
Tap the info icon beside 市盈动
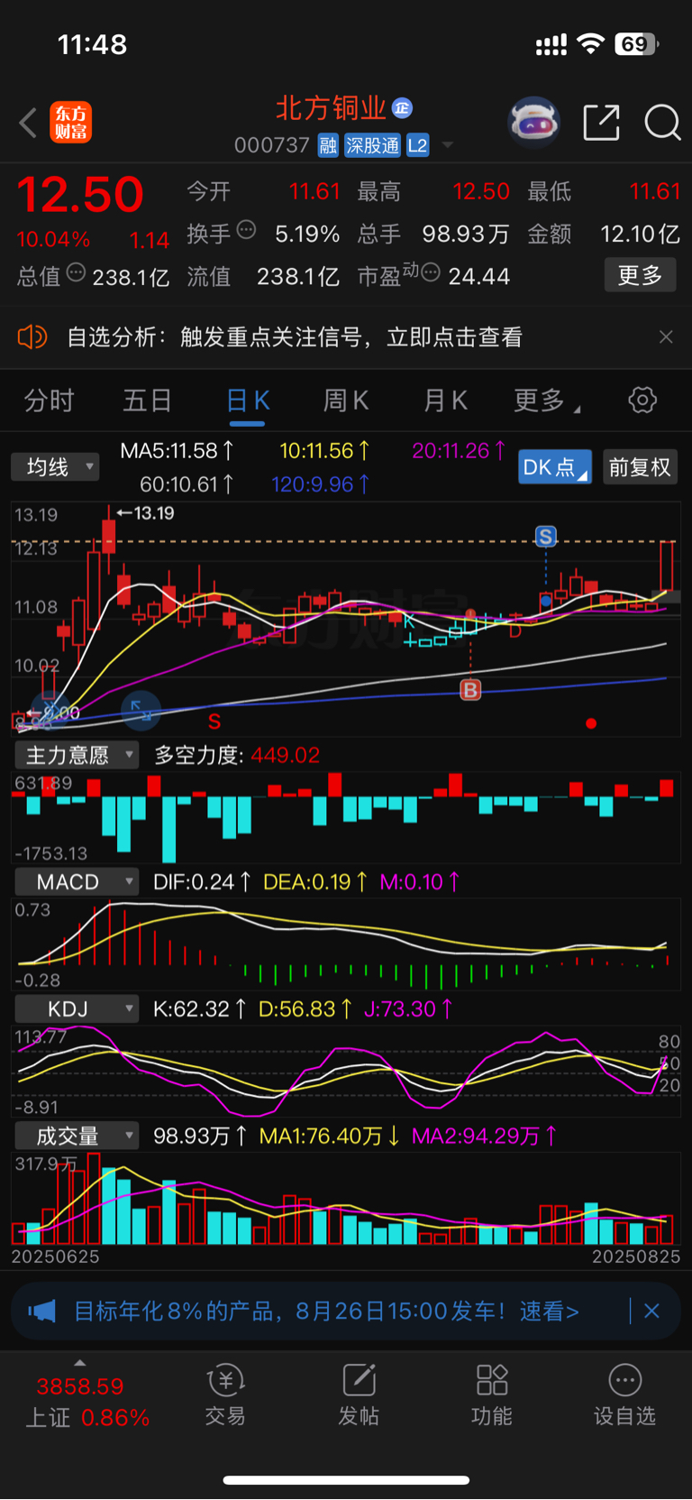(x=431, y=272)
